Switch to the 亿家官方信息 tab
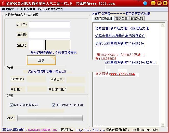 [103, 18]
